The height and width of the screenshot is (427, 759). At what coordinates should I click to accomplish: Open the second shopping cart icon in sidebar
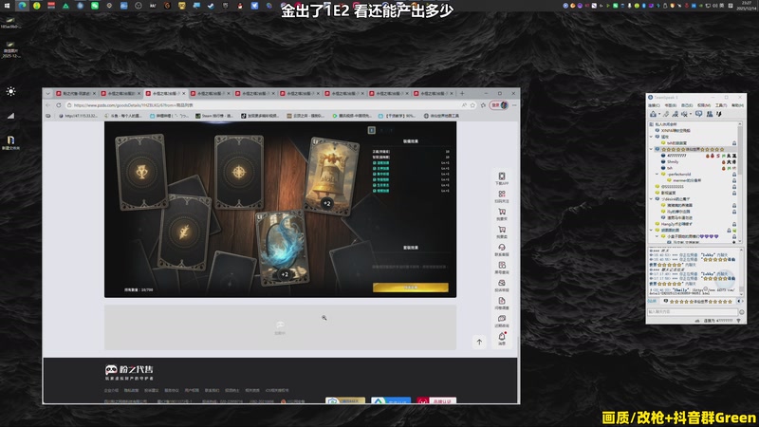click(x=502, y=230)
